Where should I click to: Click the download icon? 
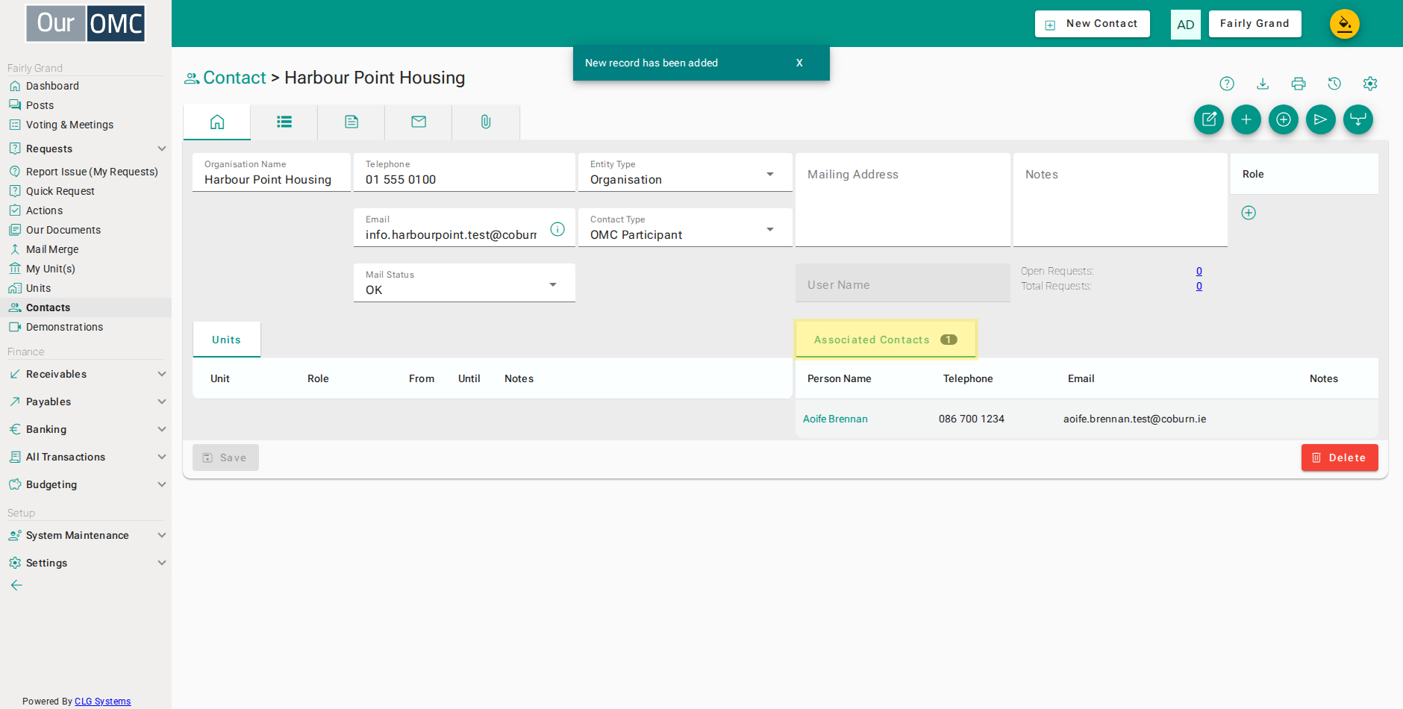(1263, 84)
